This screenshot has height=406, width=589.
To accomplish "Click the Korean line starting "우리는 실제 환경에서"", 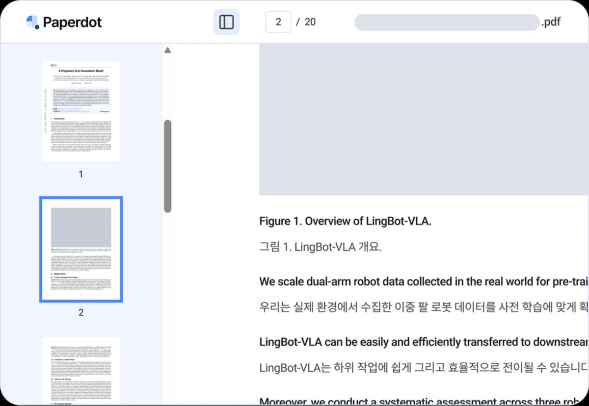I will click(423, 307).
